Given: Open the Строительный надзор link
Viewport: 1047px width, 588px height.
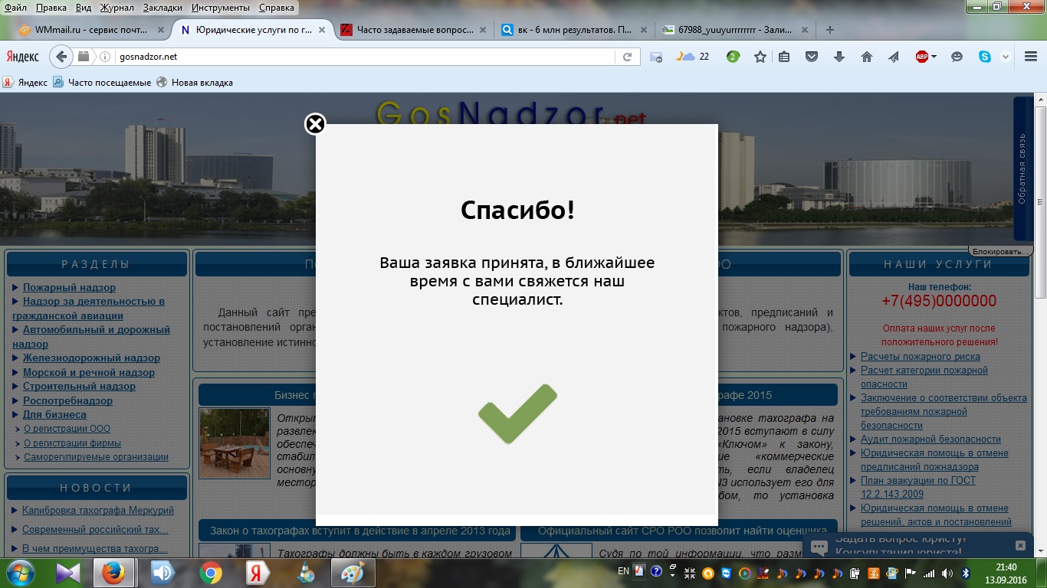Looking at the screenshot, I should 79,387.
